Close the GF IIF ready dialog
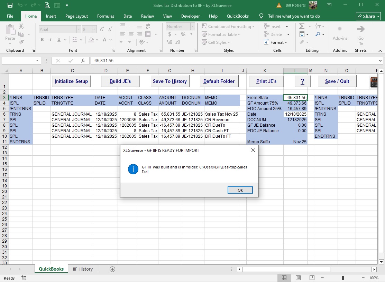 click(x=253, y=150)
